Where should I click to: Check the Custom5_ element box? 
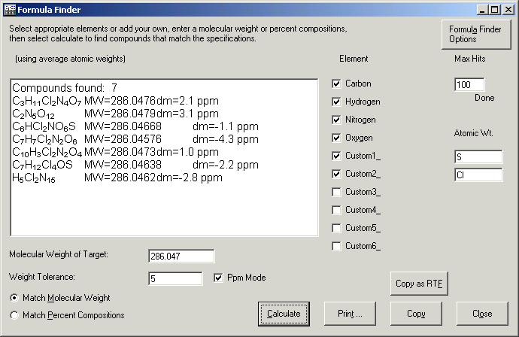click(336, 228)
